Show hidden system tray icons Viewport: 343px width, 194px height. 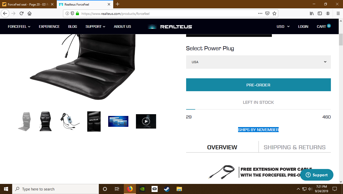tap(298, 189)
